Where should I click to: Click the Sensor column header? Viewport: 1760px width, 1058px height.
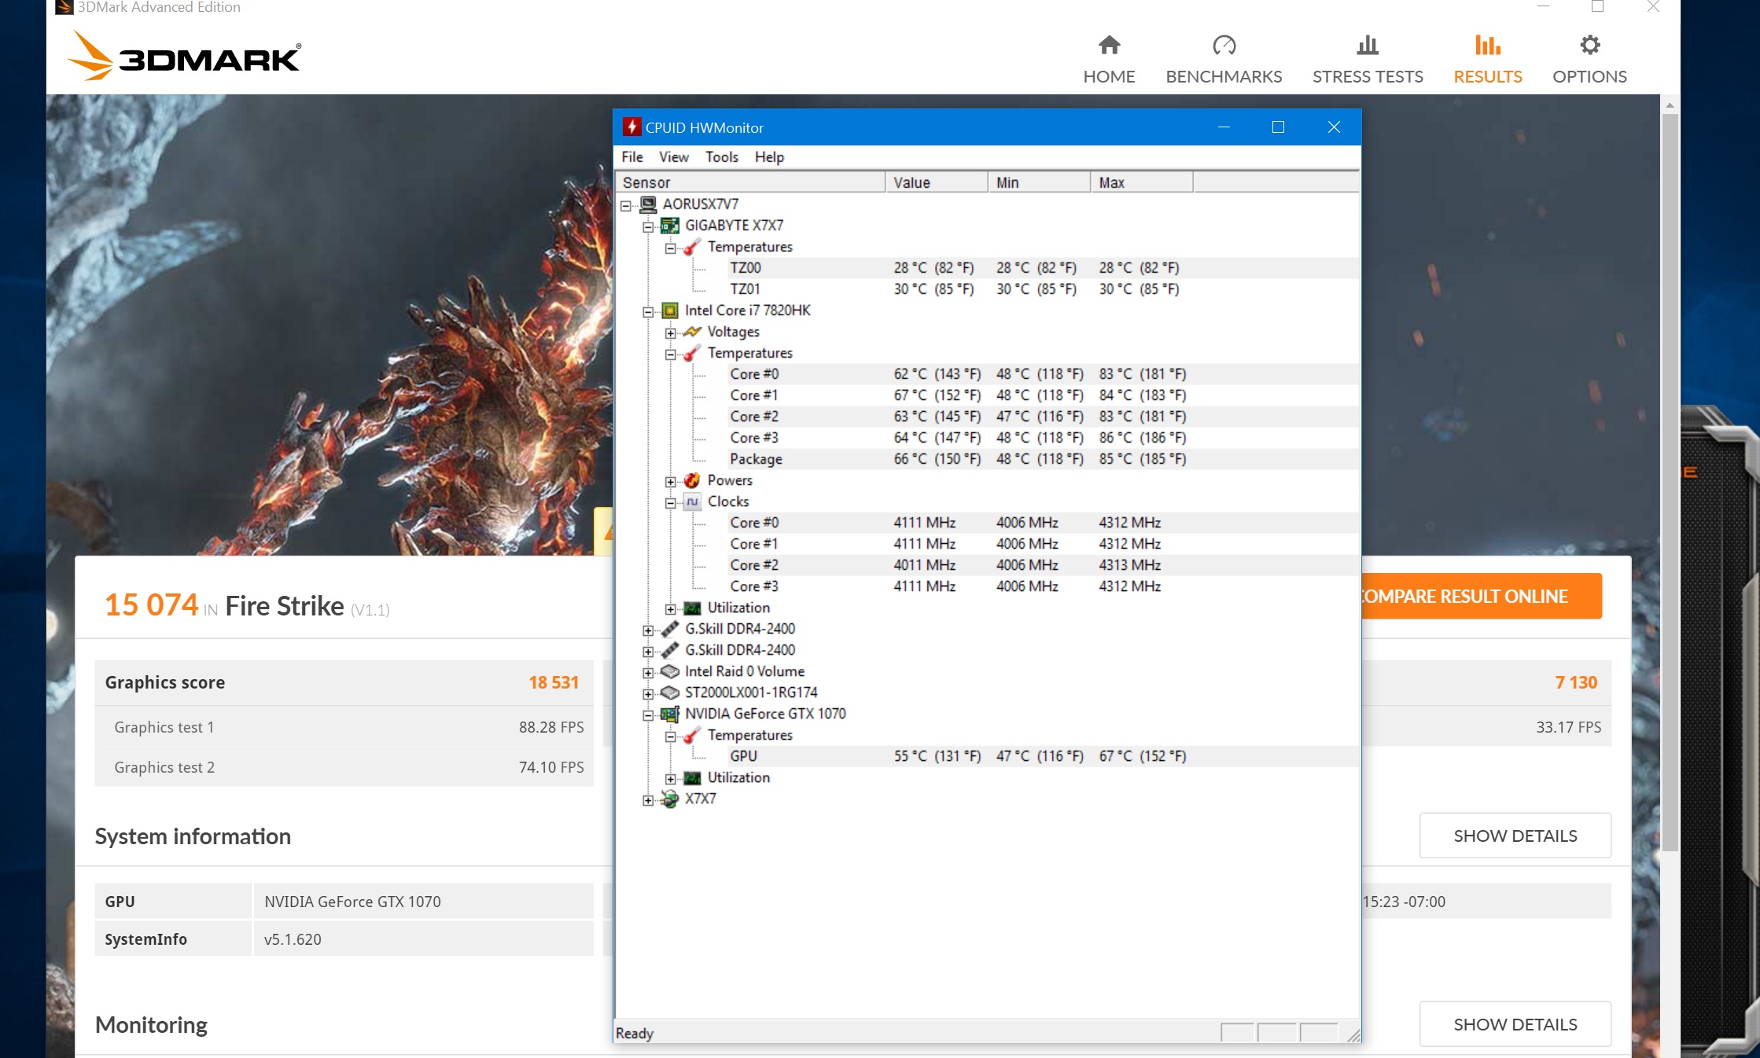pos(750,182)
